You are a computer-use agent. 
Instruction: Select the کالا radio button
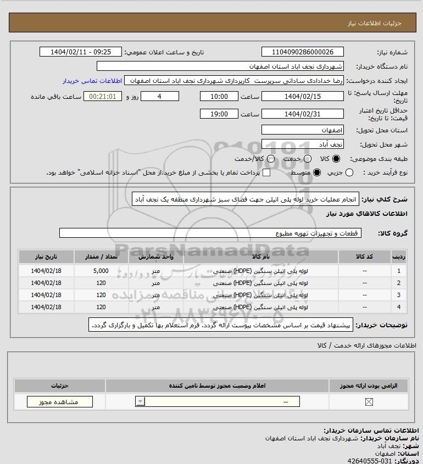tap(336, 159)
